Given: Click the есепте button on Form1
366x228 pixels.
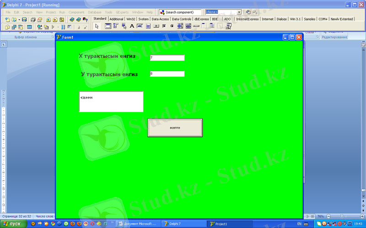Looking at the screenshot, I should click(x=175, y=128).
